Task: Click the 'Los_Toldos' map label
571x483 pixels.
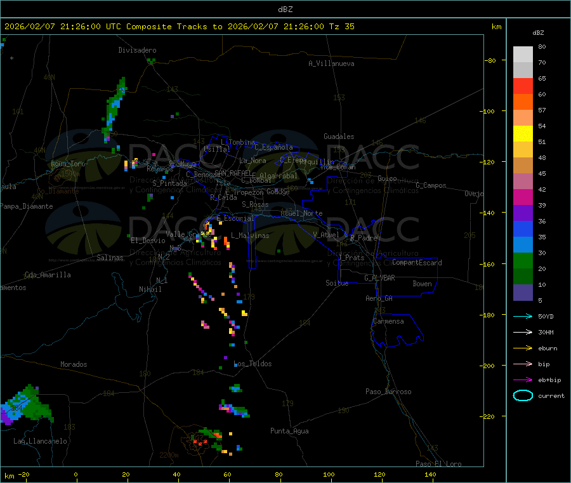Action: click(253, 364)
